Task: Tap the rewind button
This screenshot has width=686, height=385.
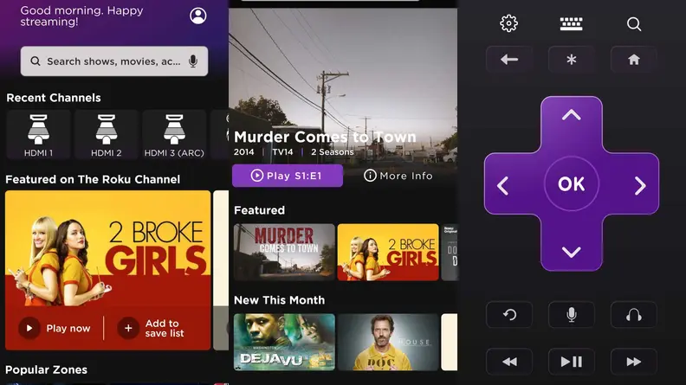Action: pos(509,362)
